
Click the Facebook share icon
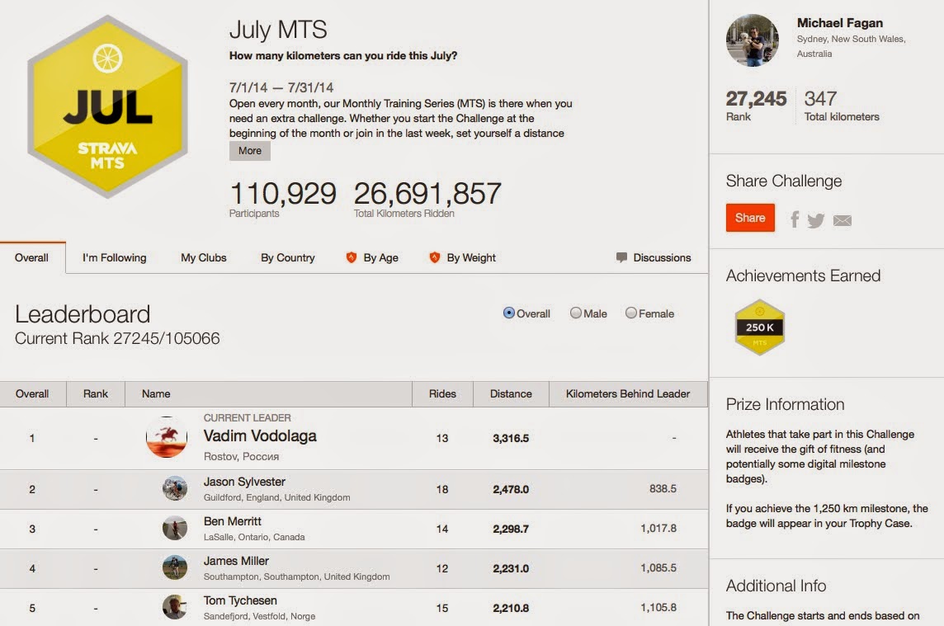tap(795, 219)
